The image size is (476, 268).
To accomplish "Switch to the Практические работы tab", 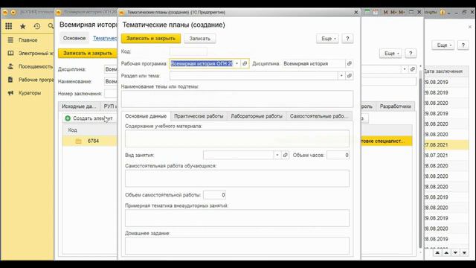I will click(x=199, y=116).
